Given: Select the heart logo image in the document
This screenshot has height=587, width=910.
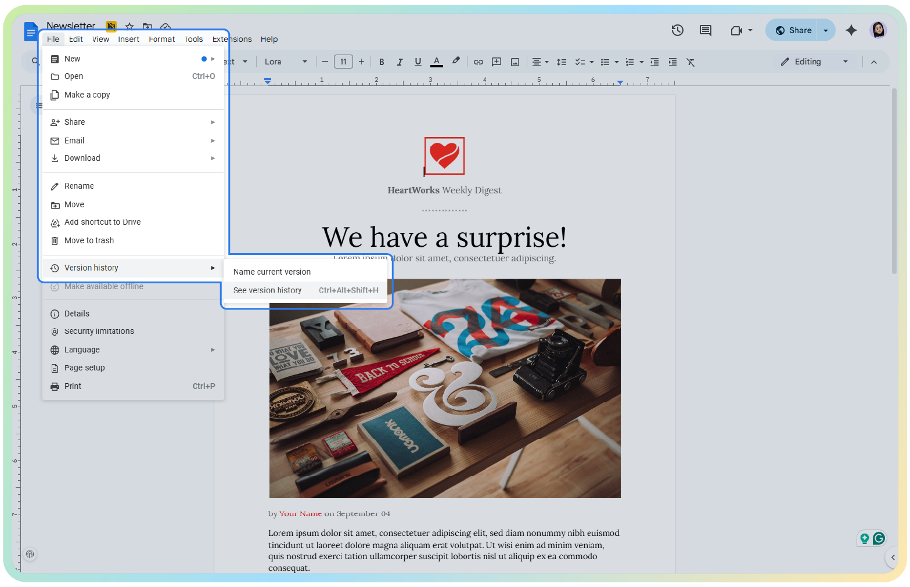Looking at the screenshot, I should point(444,156).
